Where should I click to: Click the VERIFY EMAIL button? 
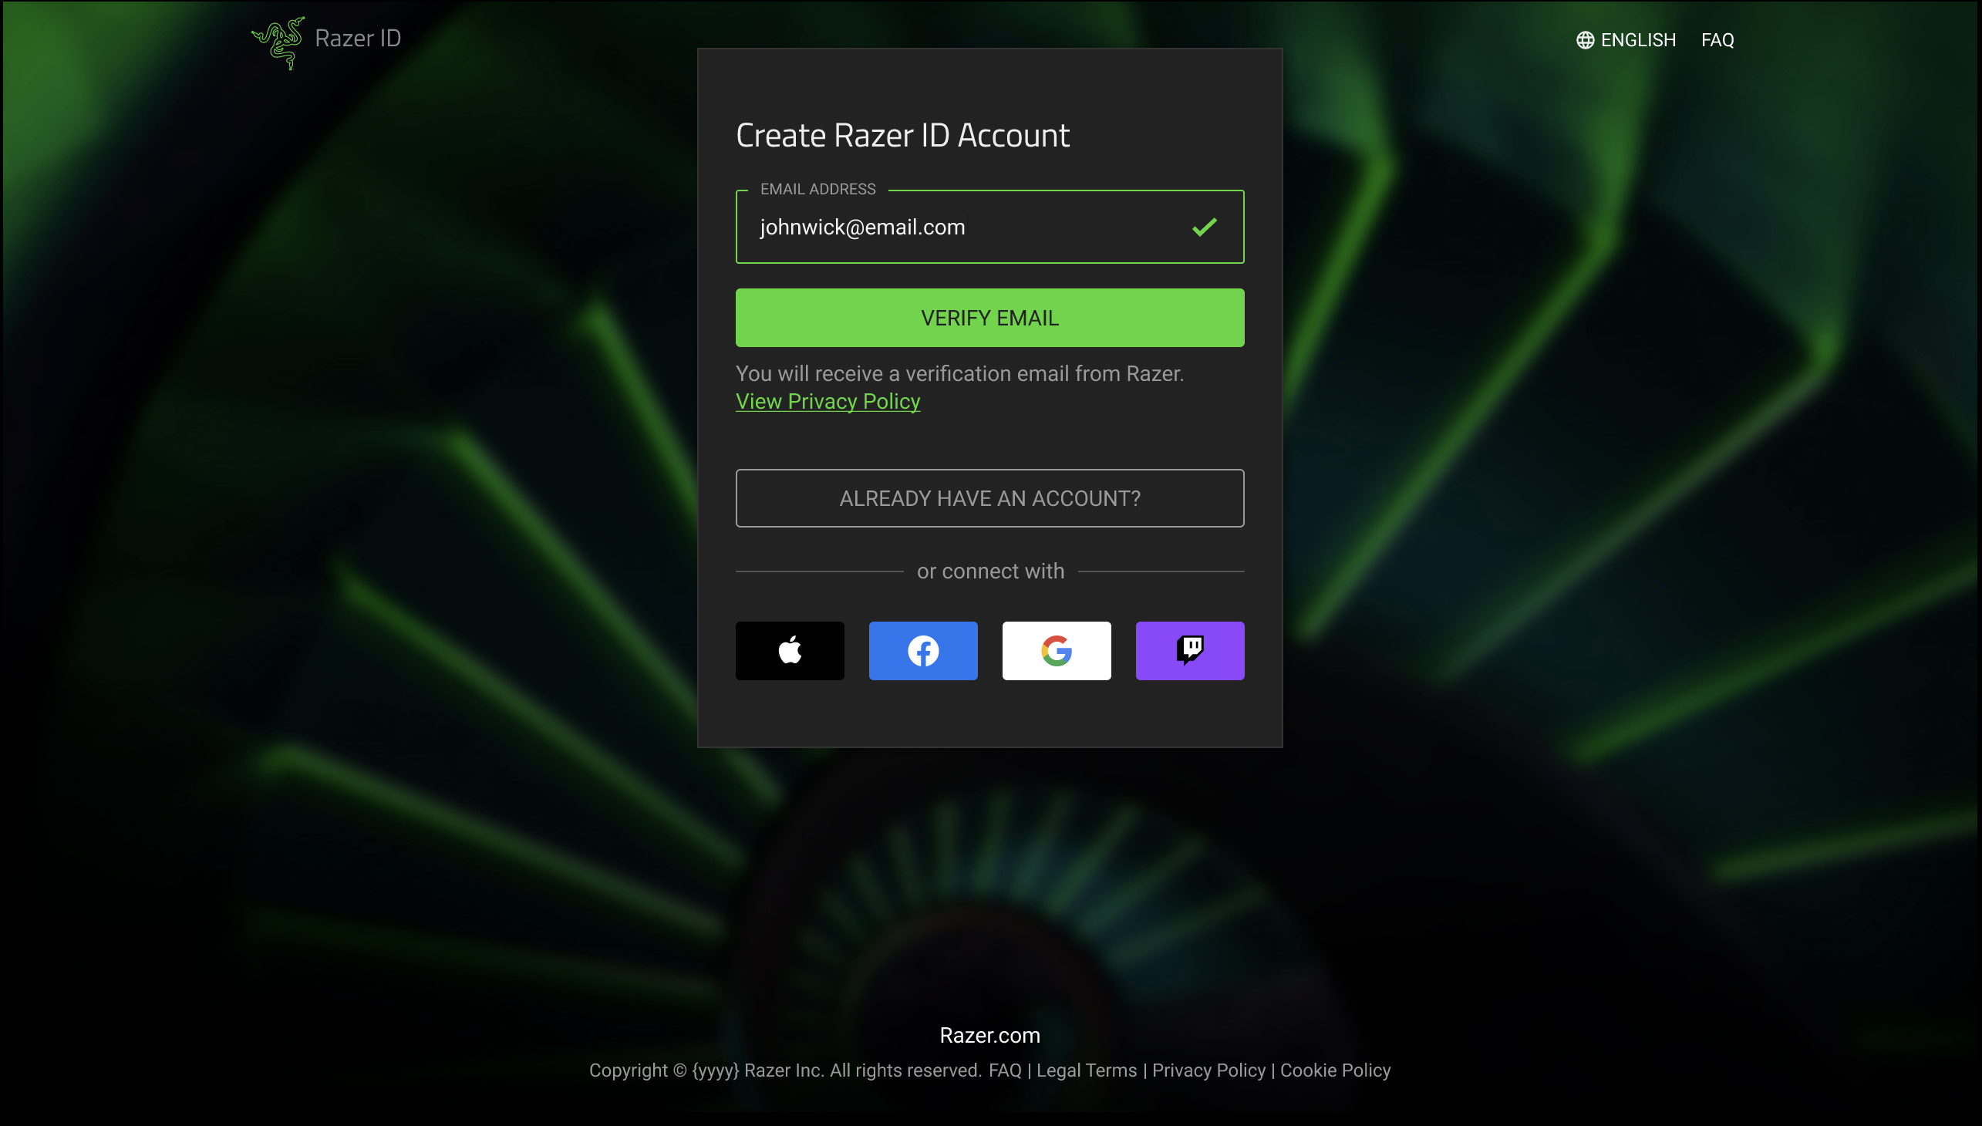(x=989, y=318)
